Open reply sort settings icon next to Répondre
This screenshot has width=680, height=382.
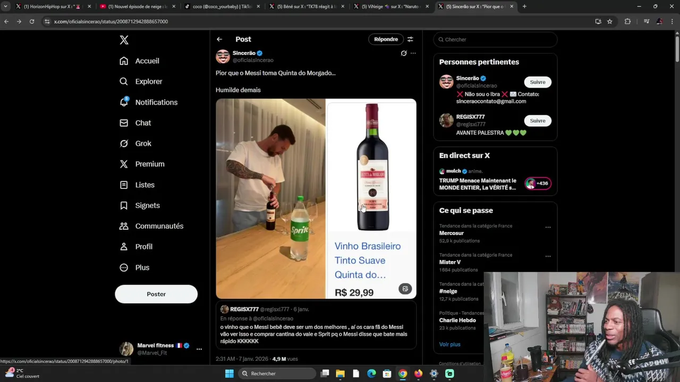pos(410,39)
